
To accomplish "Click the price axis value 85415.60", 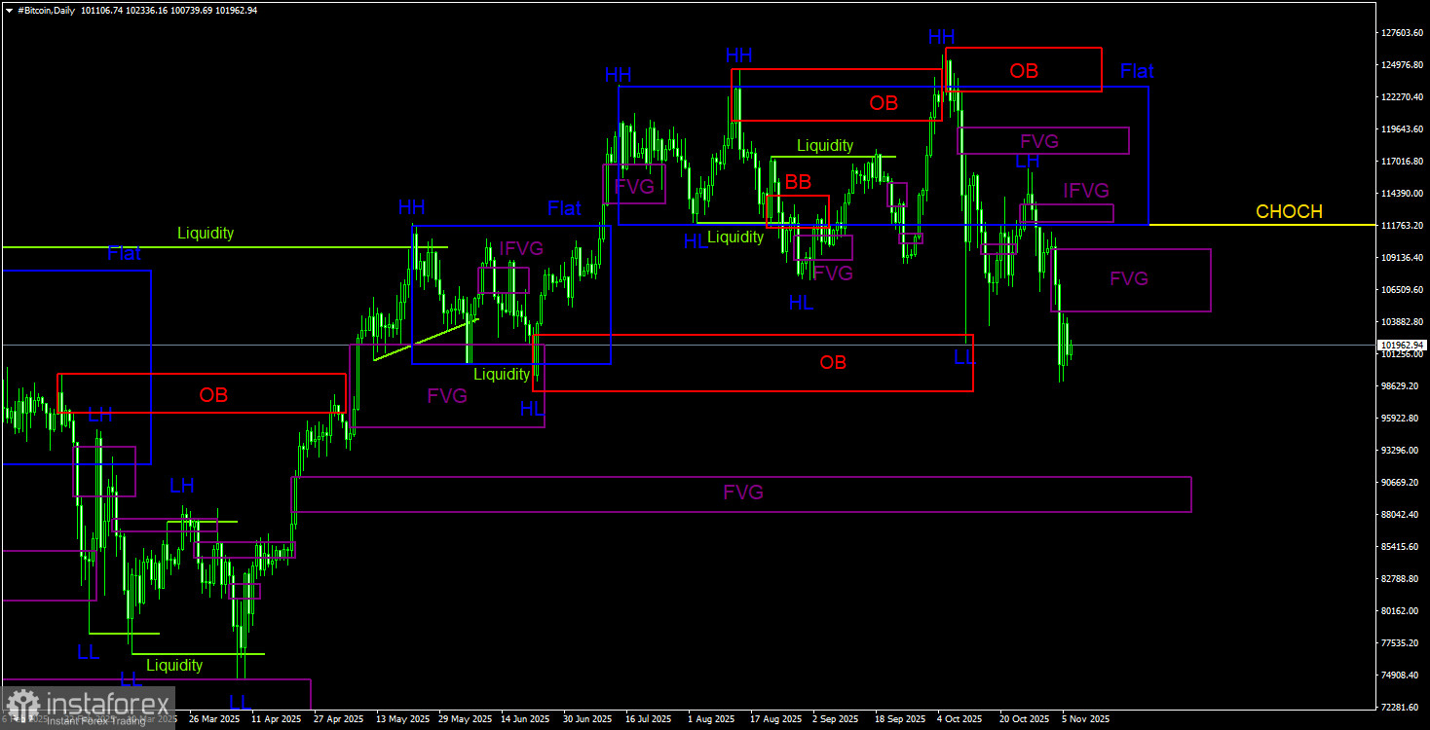I will coord(1401,547).
